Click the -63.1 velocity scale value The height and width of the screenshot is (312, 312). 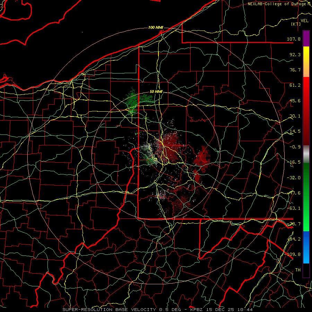[294, 208]
